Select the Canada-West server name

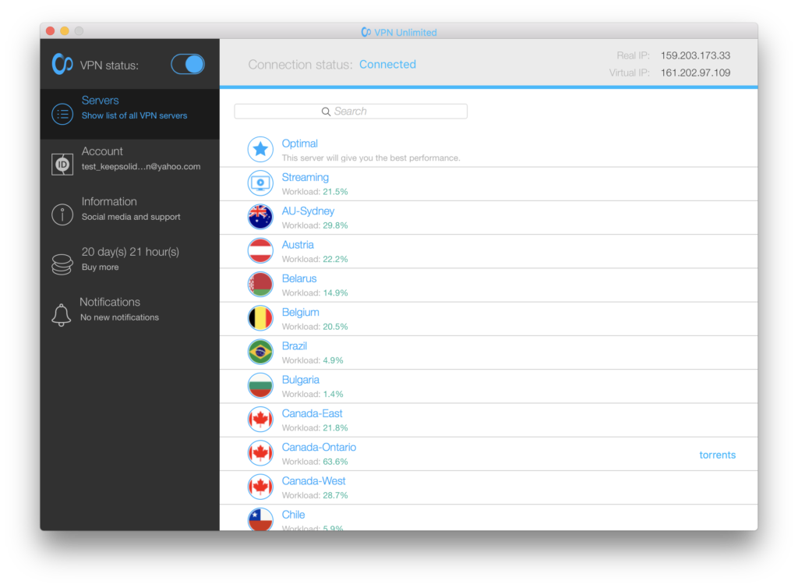[x=313, y=481]
